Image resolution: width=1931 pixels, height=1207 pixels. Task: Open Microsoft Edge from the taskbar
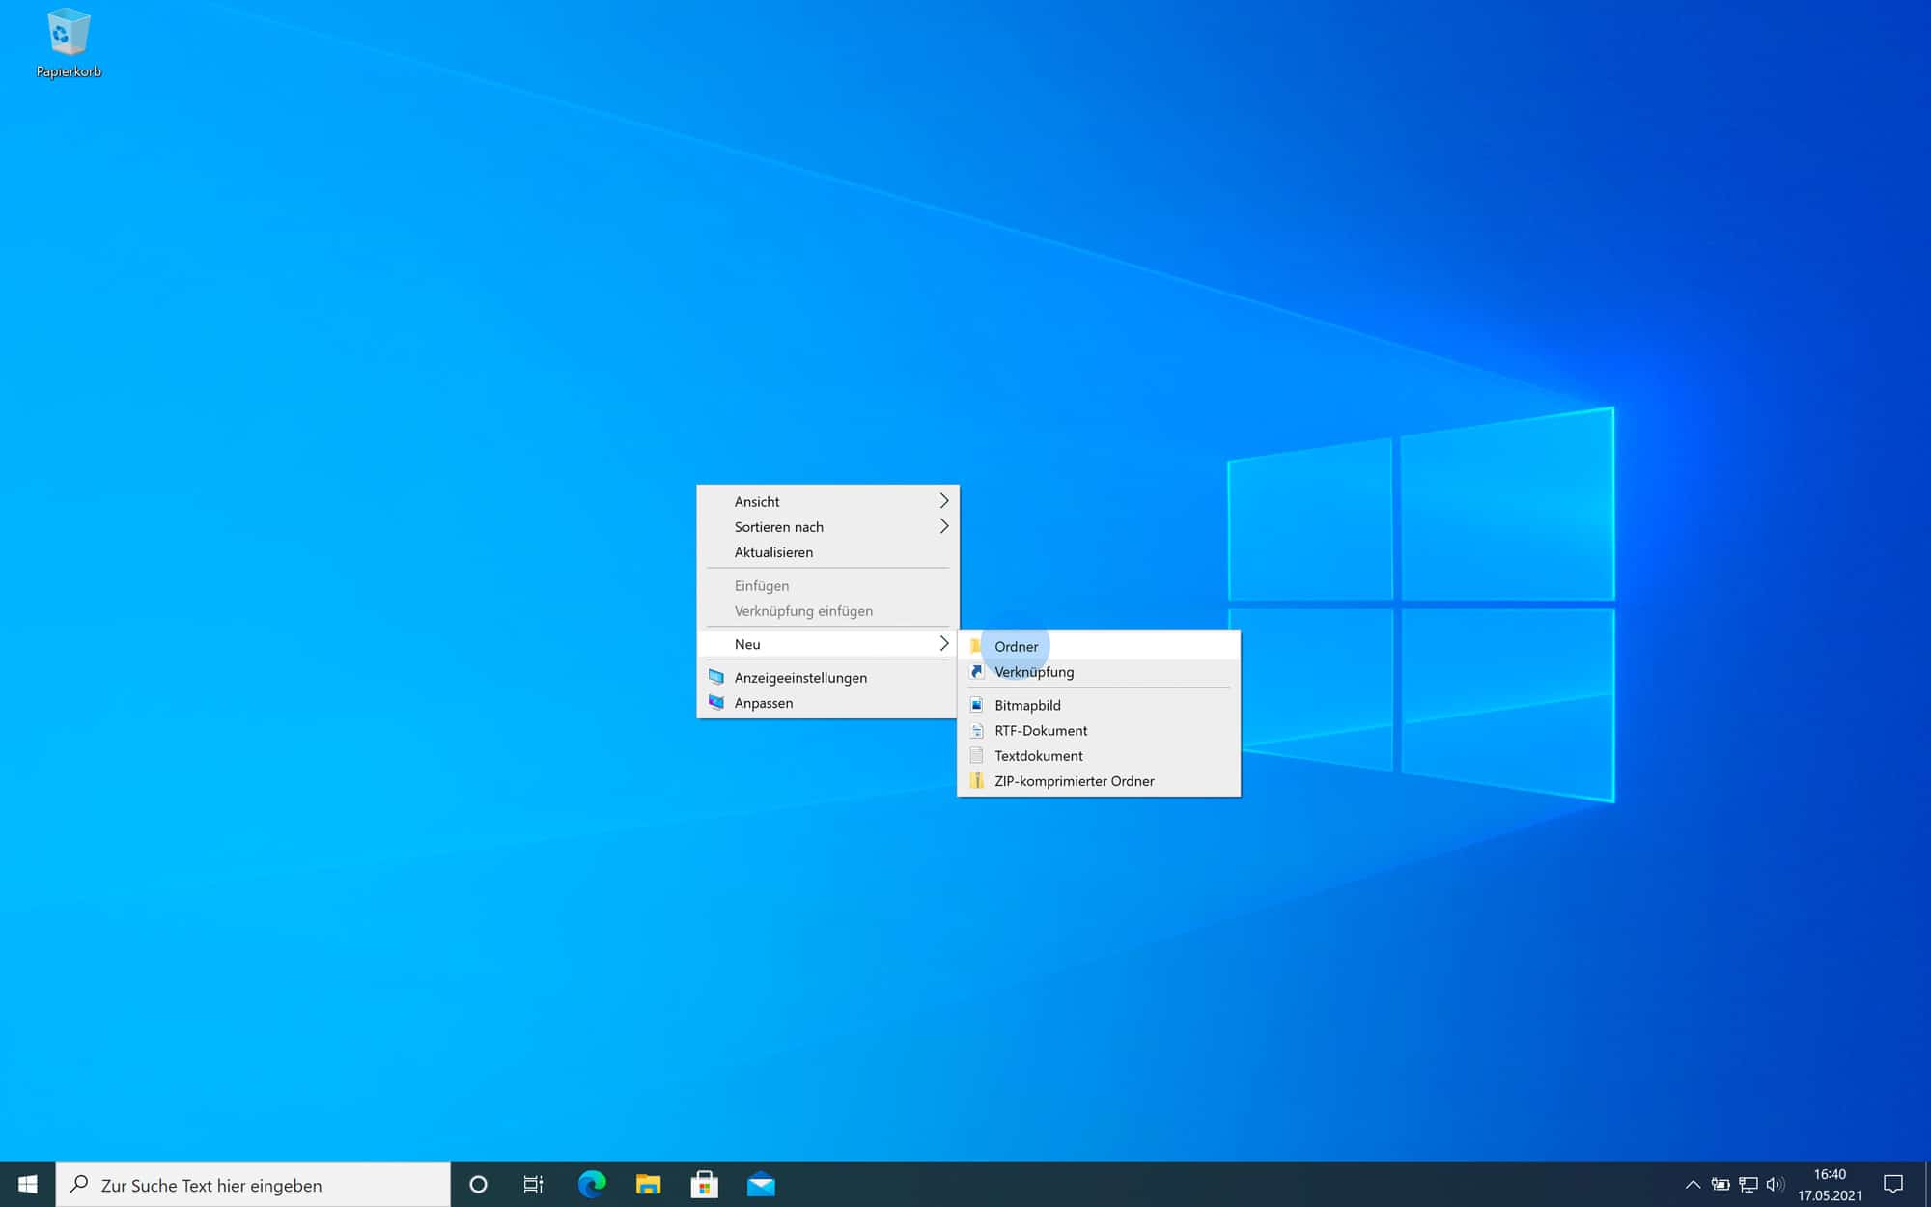(x=592, y=1185)
